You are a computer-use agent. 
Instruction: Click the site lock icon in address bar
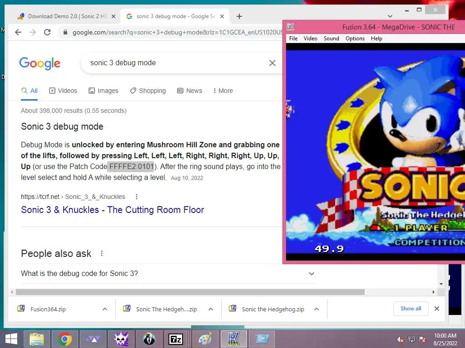(65, 32)
